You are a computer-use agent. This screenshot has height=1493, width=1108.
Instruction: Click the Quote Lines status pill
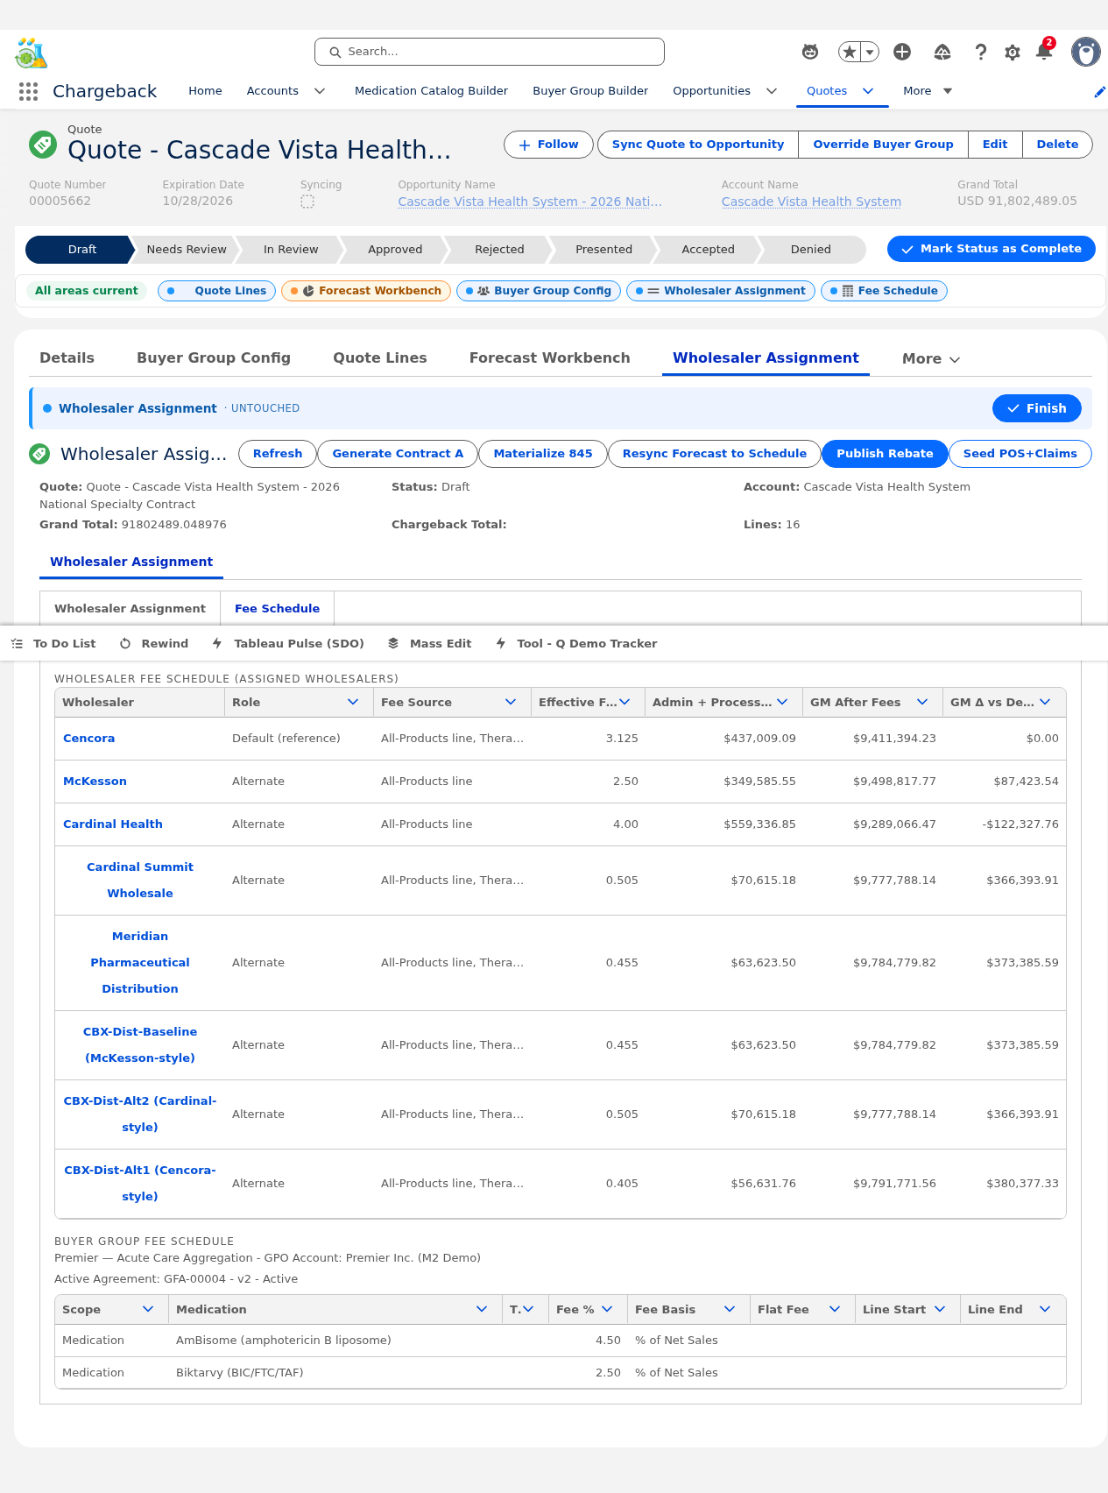(x=217, y=291)
